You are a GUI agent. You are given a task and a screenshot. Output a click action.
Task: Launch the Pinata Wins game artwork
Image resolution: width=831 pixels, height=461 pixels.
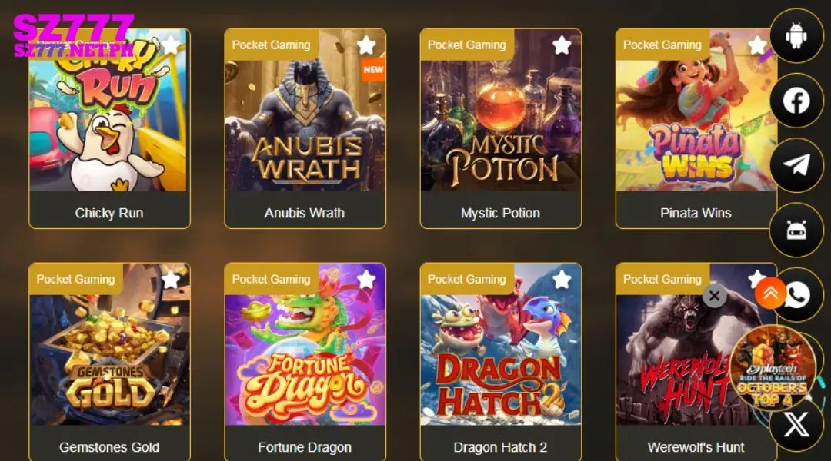(696, 110)
